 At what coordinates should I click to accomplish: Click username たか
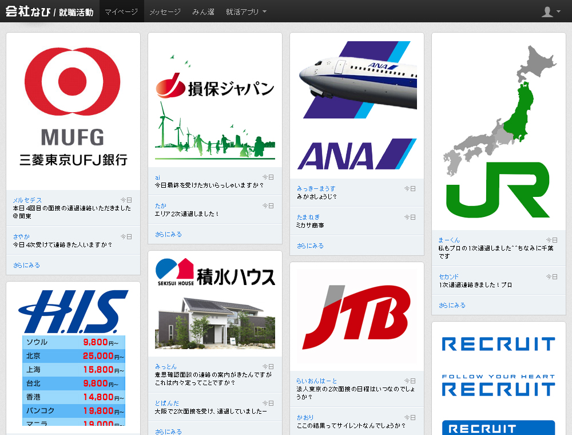point(161,205)
